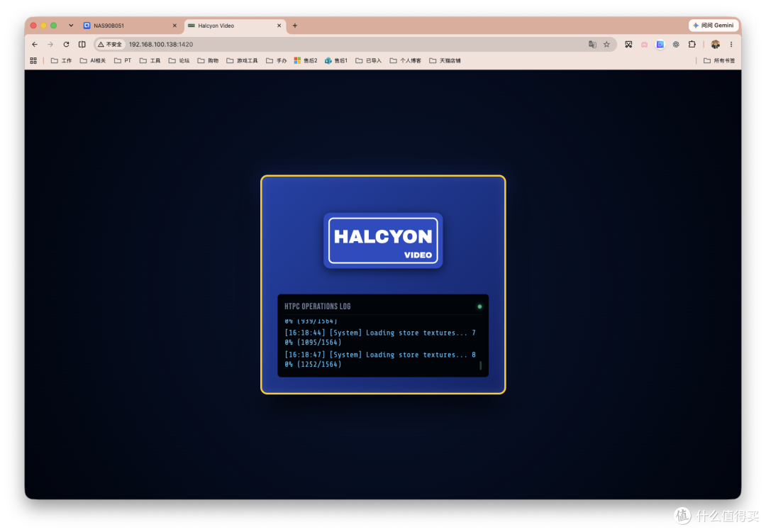Open the Extensions puzzle menu

[x=692, y=45]
